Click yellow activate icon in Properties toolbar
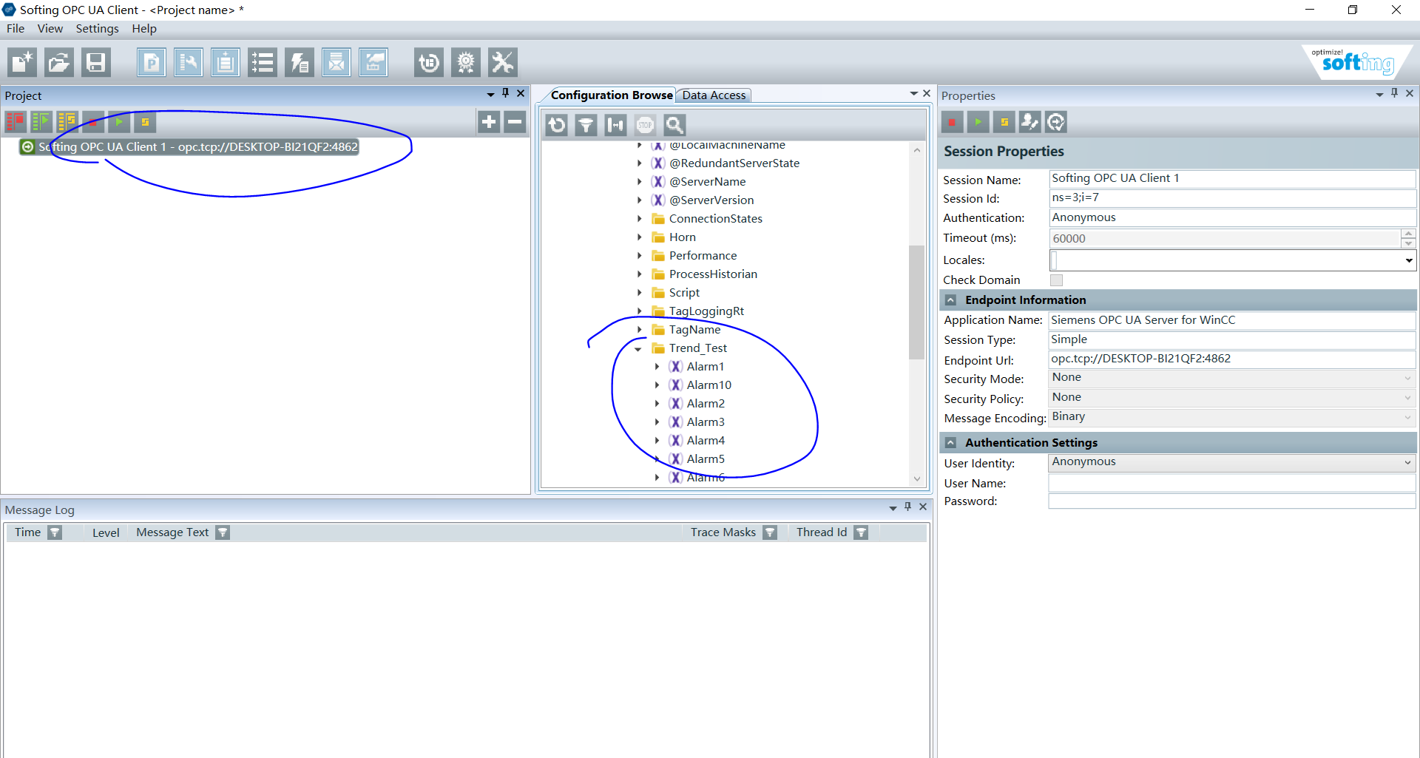Image resolution: width=1420 pixels, height=758 pixels. (x=1004, y=122)
